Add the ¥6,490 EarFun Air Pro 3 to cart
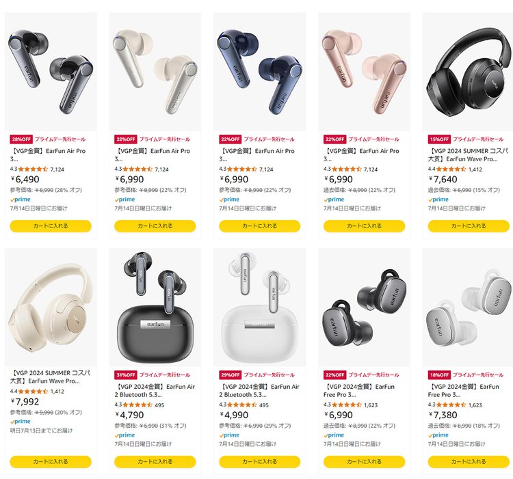Screen dimensions: 513x479 tap(51, 226)
